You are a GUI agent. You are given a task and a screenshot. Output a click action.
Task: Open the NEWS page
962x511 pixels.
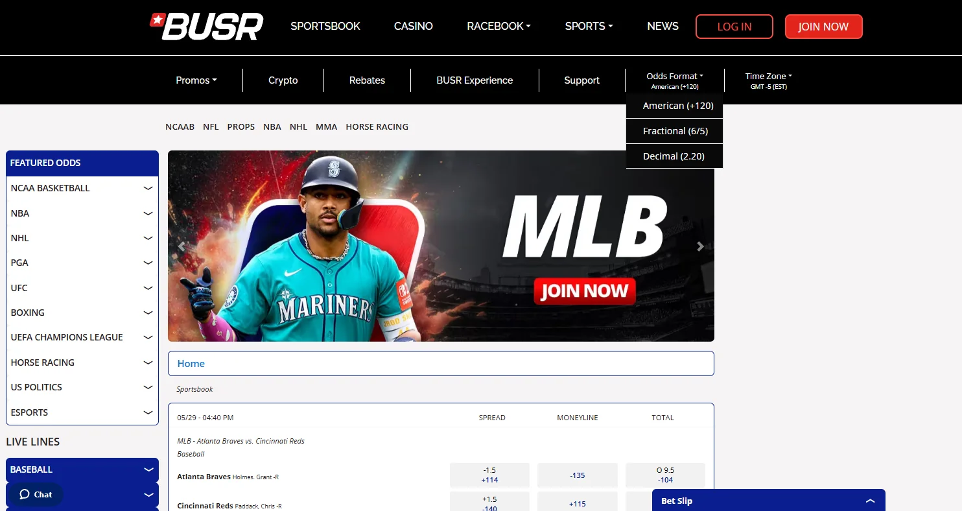(x=663, y=27)
